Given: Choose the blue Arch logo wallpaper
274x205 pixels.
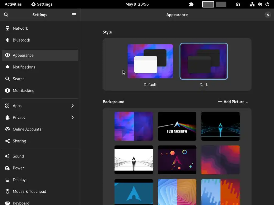Looking at the screenshot, I should pyautogui.click(x=134, y=192).
